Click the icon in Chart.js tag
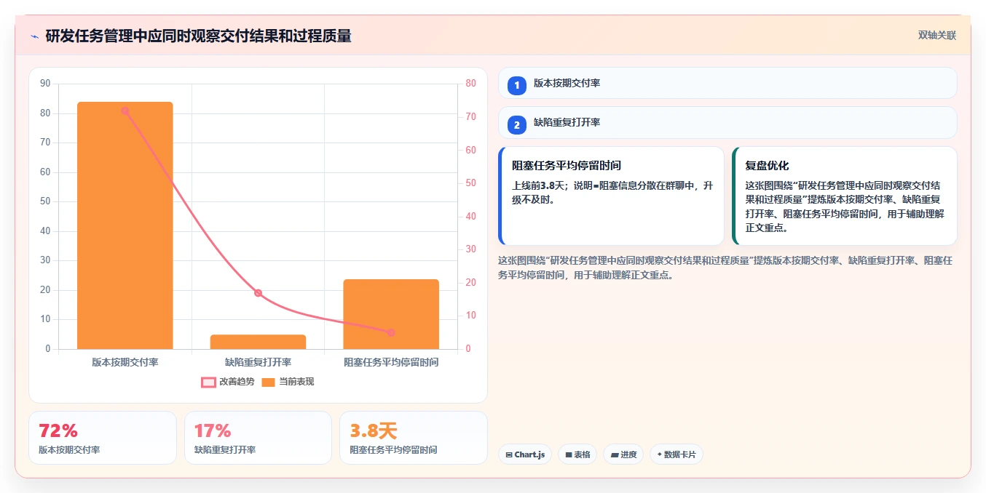Screen dimensions: 986x493 (509, 455)
